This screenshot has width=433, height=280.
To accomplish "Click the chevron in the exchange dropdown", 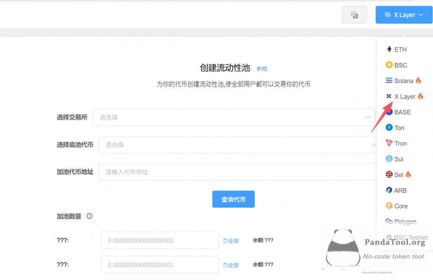I will pyautogui.click(x=368, y=117).
